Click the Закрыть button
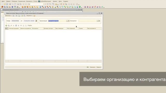The height and width of the screenshot is (93, 166). coord(99,67)
